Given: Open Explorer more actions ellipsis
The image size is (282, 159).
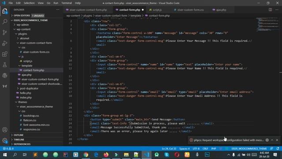Looking at the screenshot, I should (x=58, y=10).
